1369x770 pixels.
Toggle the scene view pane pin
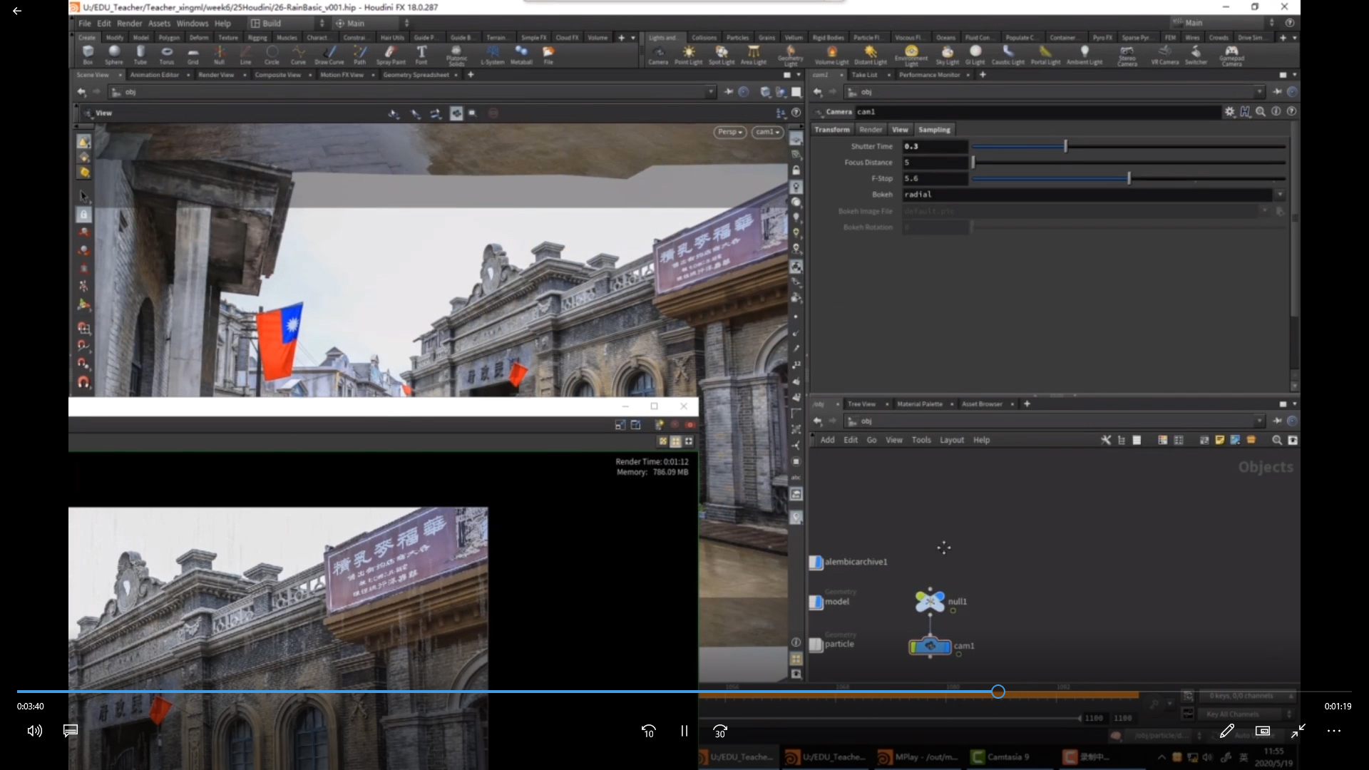point(729,92)
